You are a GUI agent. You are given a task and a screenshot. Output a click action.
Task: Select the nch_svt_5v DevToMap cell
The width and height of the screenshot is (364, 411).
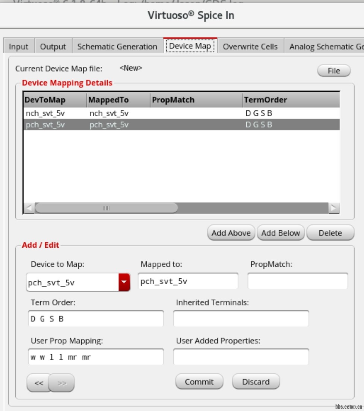click(45, 113)
